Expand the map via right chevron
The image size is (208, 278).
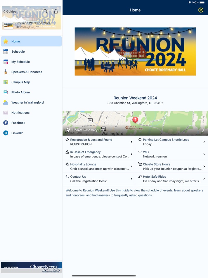203,130
